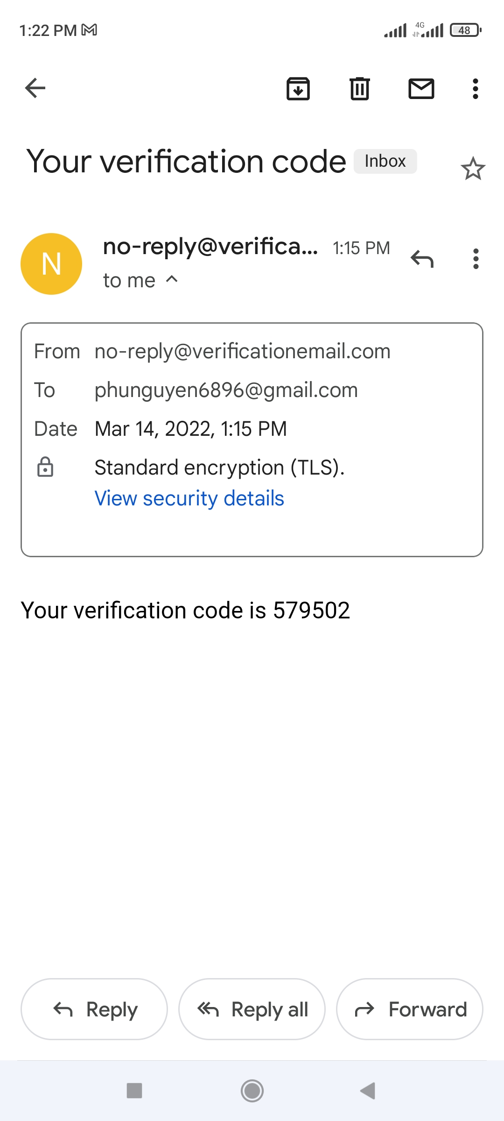
Task: Collapse recipient details via 'to me' chevron
Action: [172, 279]
